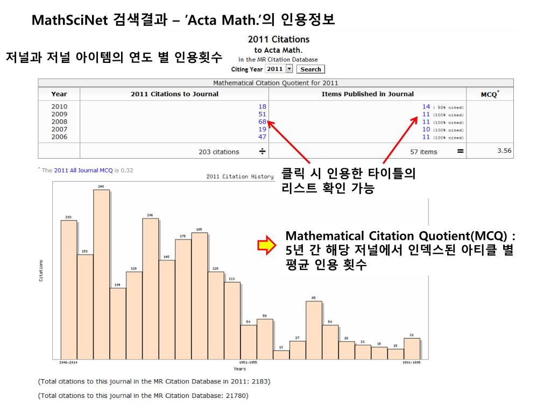Click the total citations in 2011: 2183 line
The width and height of the screenshot is (551, 413).
pos(154,381)
